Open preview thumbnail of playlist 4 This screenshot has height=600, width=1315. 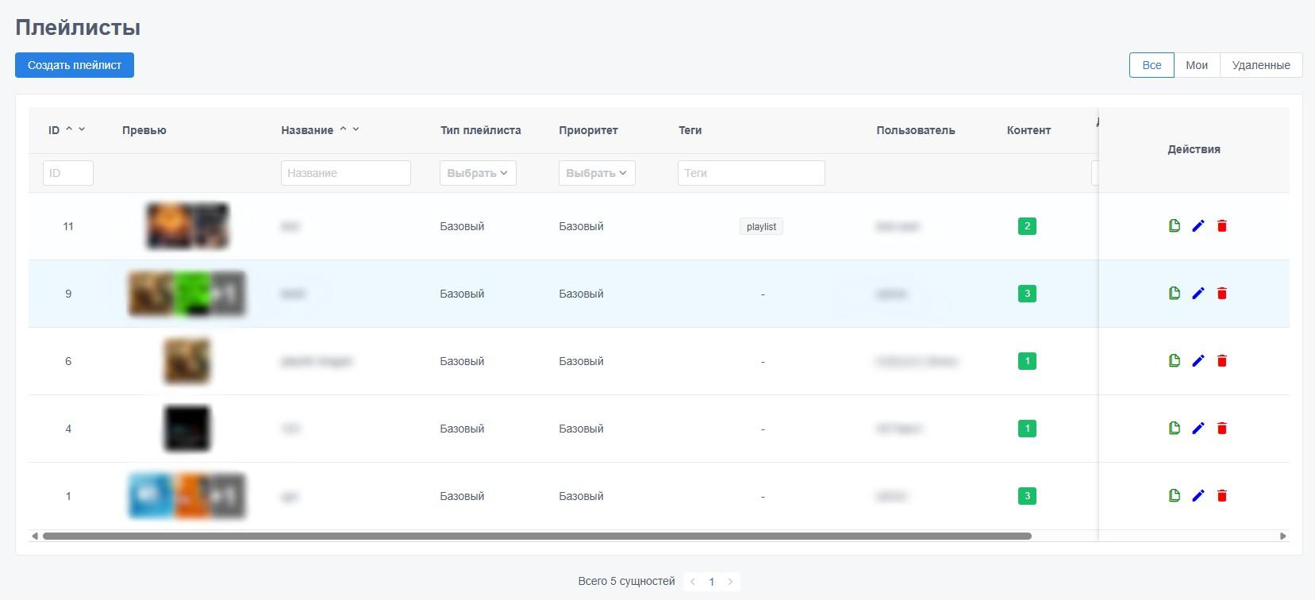[187, 429]
